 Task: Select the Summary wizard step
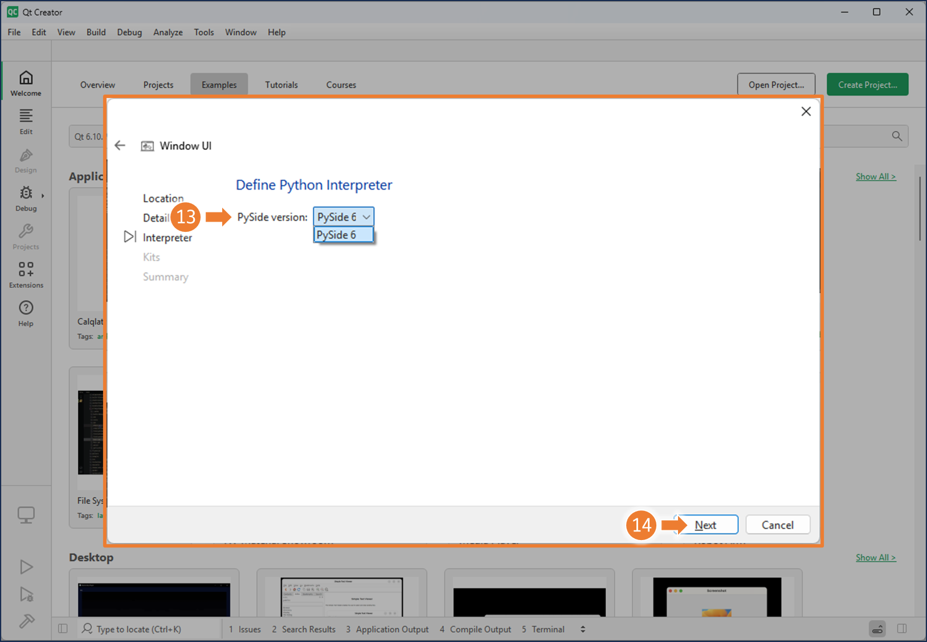point(165,277)
